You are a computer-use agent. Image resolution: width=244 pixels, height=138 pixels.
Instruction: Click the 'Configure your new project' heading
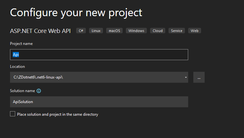tap(76, 12)
